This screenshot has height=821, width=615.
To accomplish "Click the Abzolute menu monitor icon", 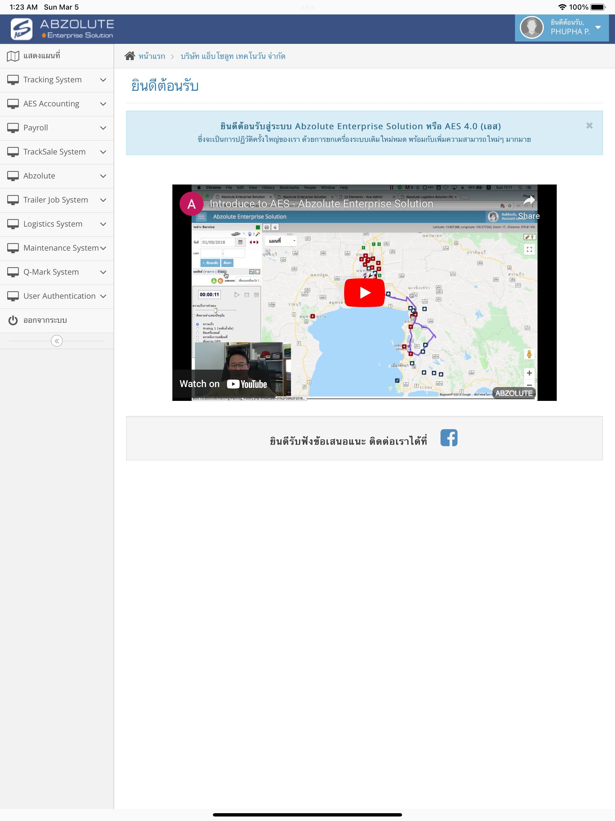I will point(13,176).
